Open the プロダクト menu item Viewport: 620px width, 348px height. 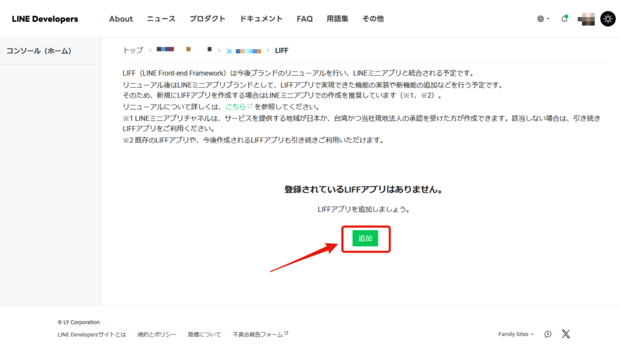click(x=207, y=19)
